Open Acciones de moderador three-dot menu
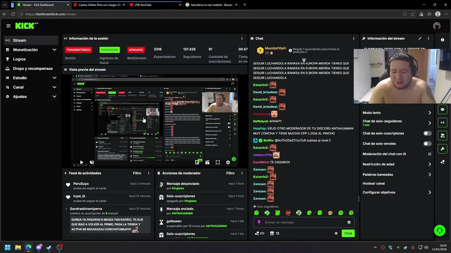The height and width of the screenshot is (253, 451). (242, 173)
